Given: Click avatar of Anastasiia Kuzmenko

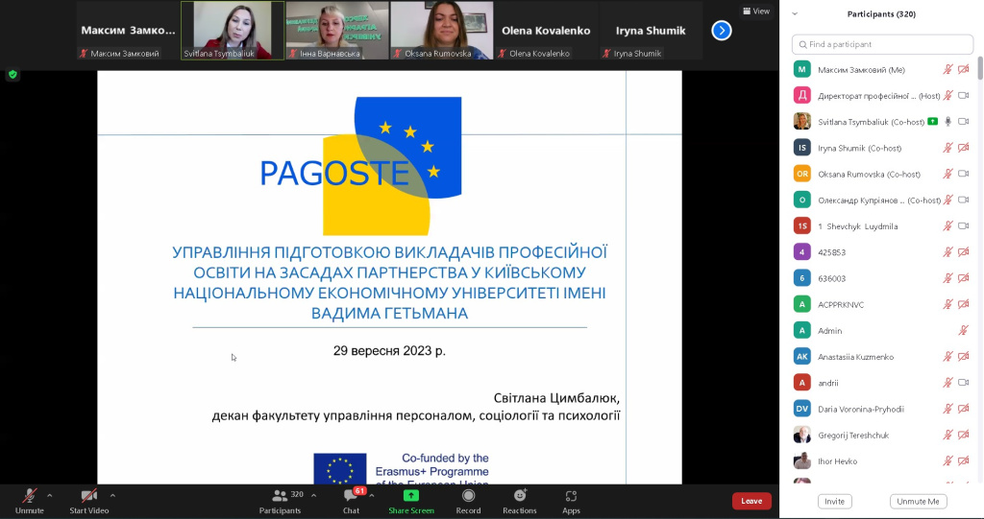Looking at the screenshot, I should coord(802,356).
